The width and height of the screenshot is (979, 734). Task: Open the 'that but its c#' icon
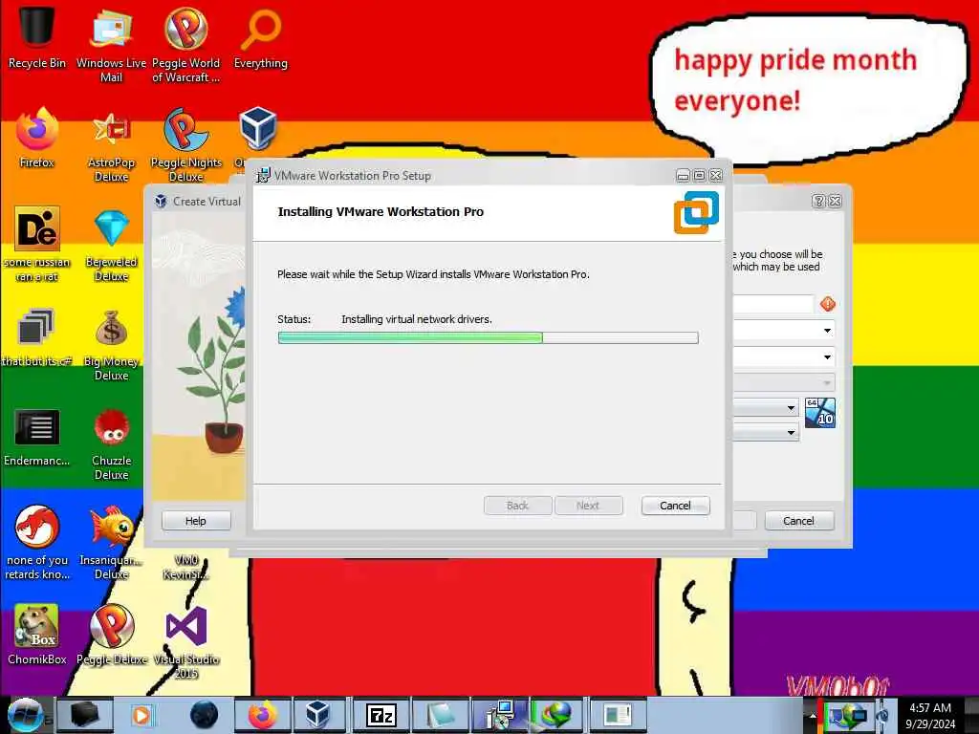pos(36,337)
